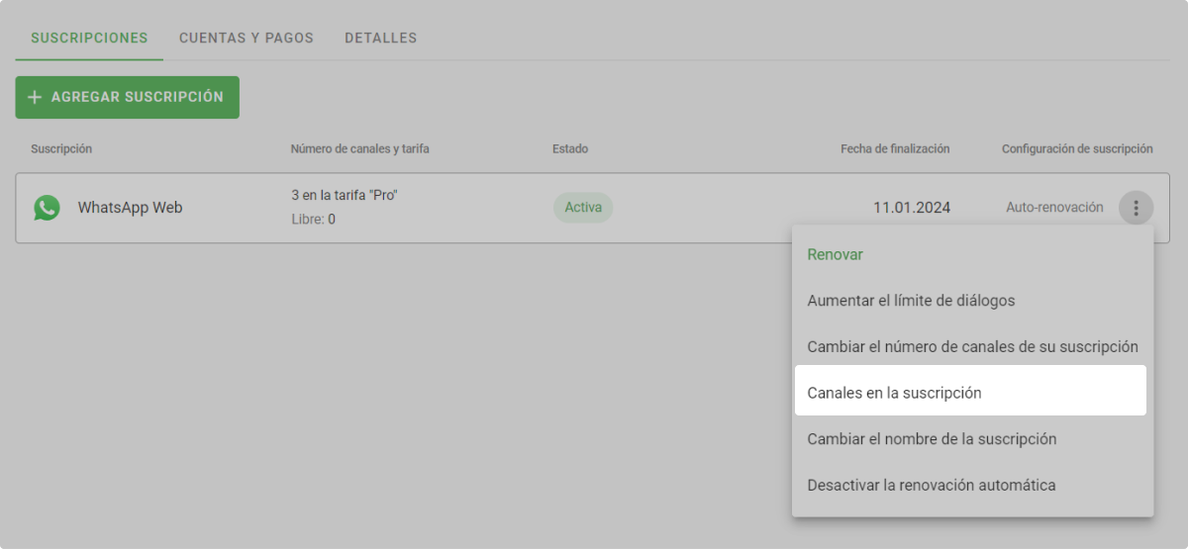The width and height of the screenshot is (1188, 549).
Task: Open the Detalles tab
Action: click(x=380, y=38)
